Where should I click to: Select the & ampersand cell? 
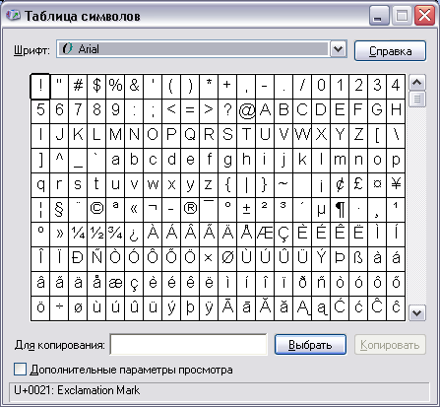134,87
